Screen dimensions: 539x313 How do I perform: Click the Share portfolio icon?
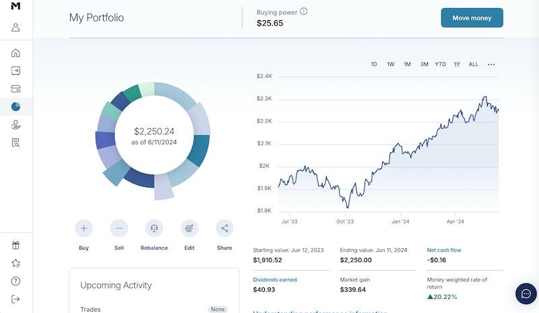224,228
